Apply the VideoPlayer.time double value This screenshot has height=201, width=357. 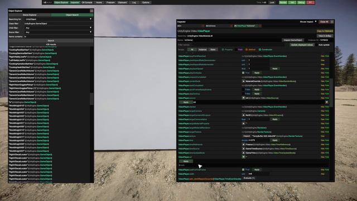pyautogui.click(x=275, y=140)
